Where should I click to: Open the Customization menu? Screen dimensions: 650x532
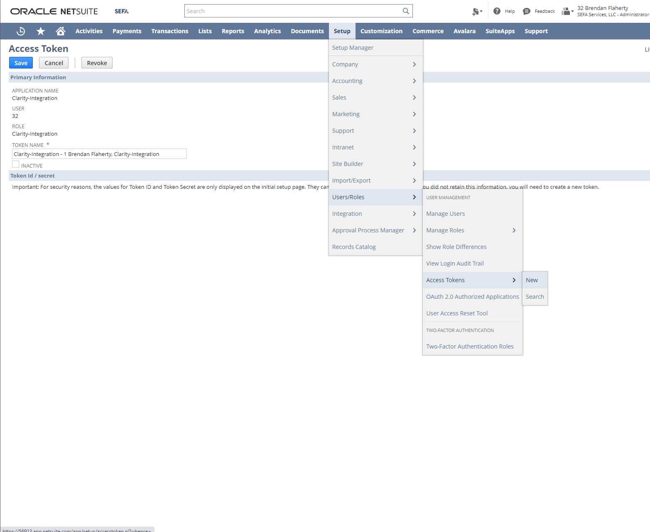[x=381, y=31]
